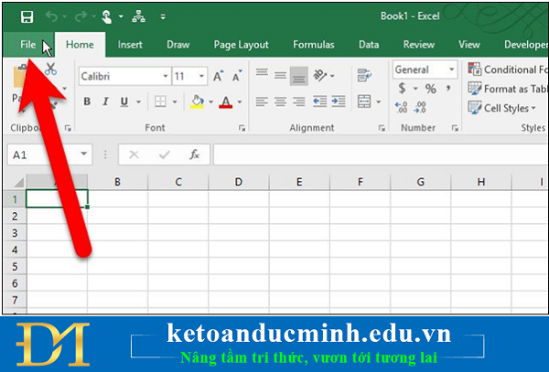Image resolution: width=549 pixels, height=372 pixels.
Task: Open the Draw tab
Action: click(178, 45)
